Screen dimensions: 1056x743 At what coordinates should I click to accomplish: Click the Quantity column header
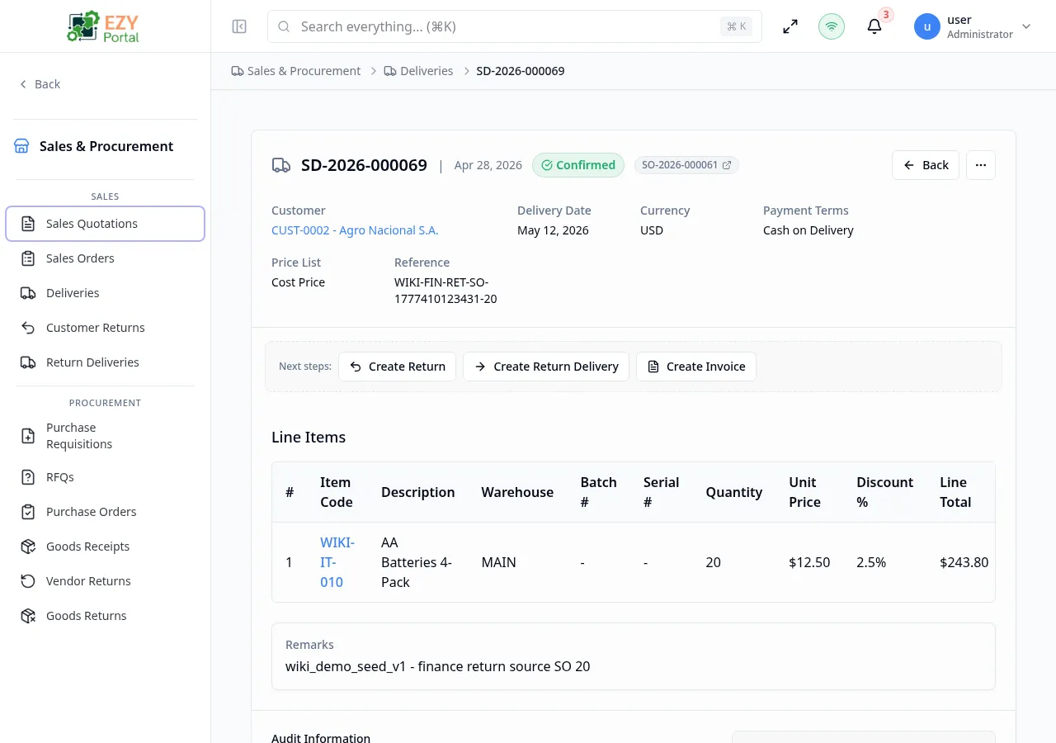coord(734,492)
